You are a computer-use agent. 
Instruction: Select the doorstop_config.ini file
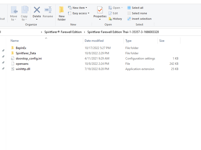click(x=29, y=58)
